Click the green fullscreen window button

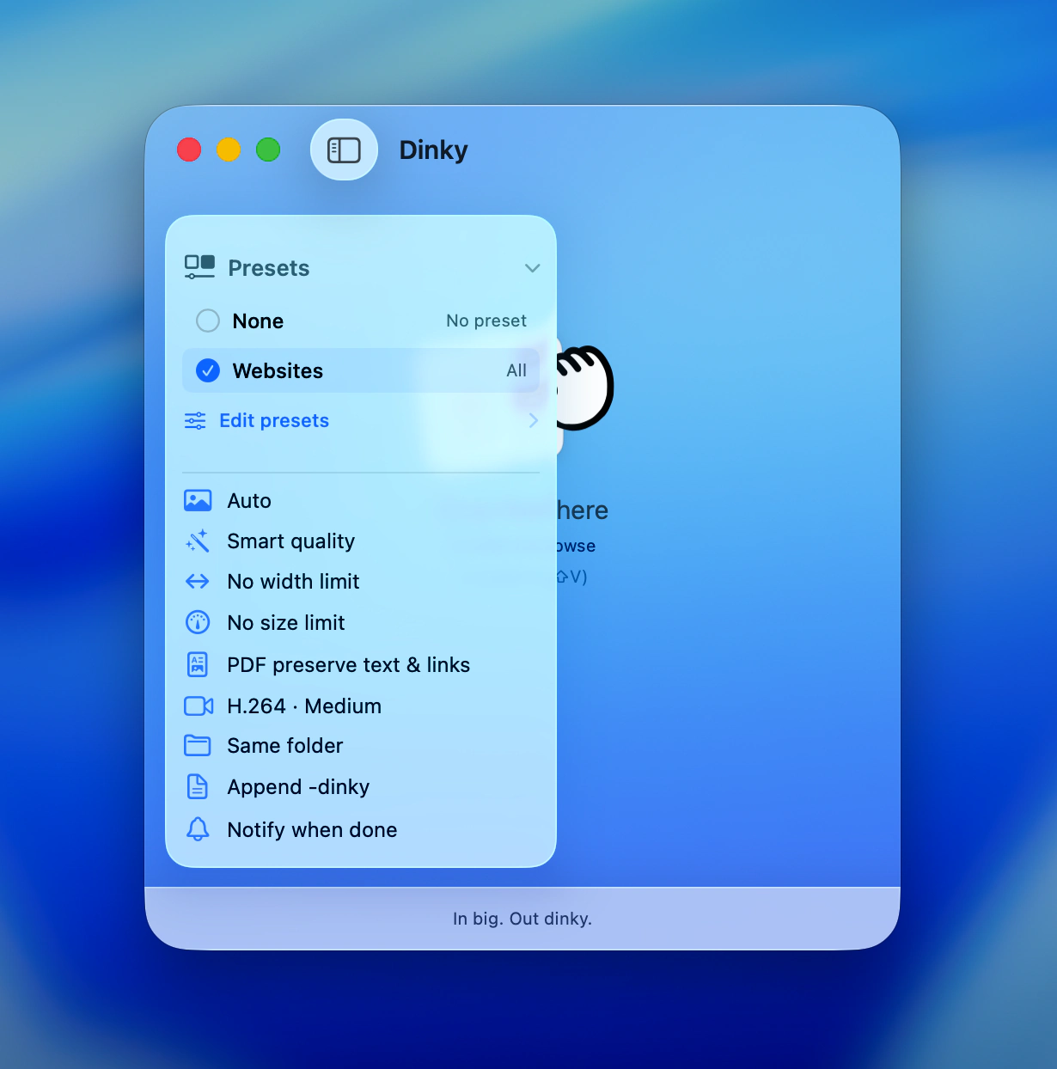[x=268, y=150]
